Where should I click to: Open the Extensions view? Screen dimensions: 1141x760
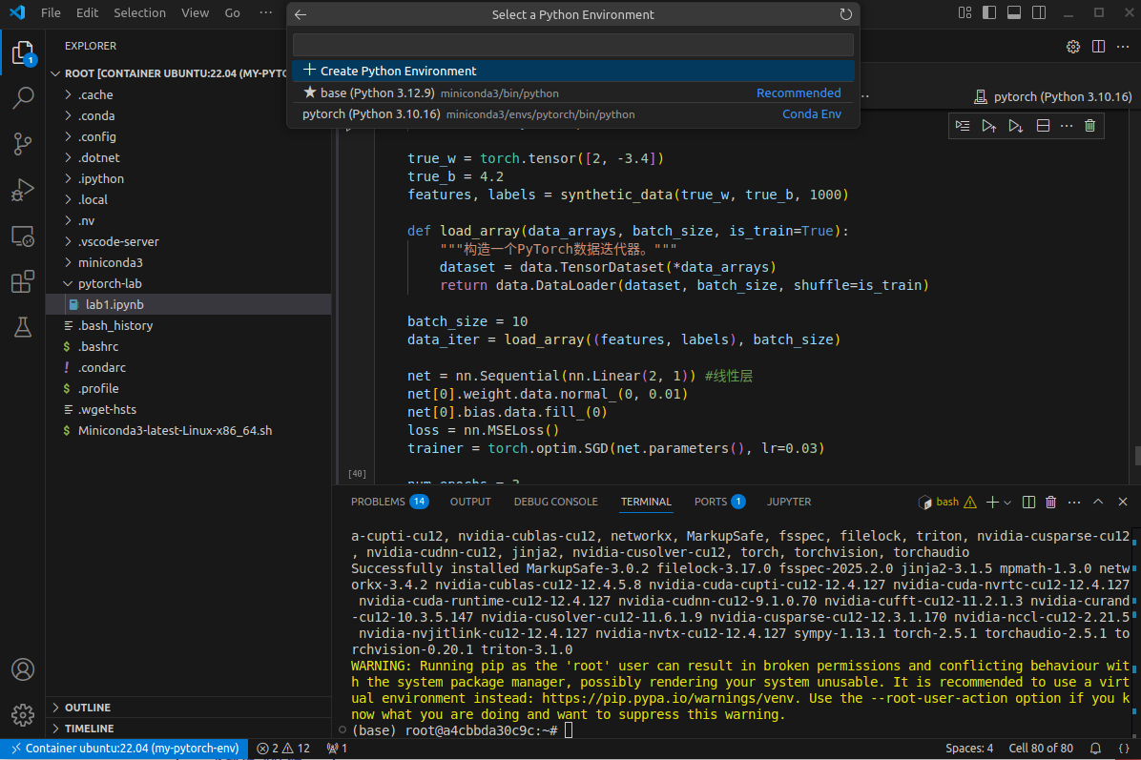(23, 282)
